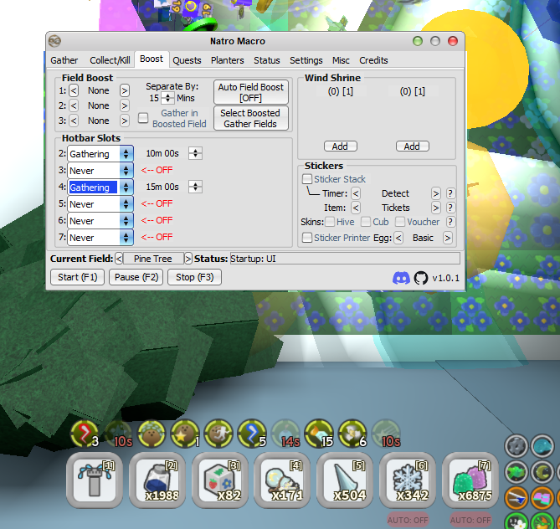Adjust slot 4 15m 00s timer spinner
The height and width of the screenshot is (529, 560).
[x=195, y=187]
